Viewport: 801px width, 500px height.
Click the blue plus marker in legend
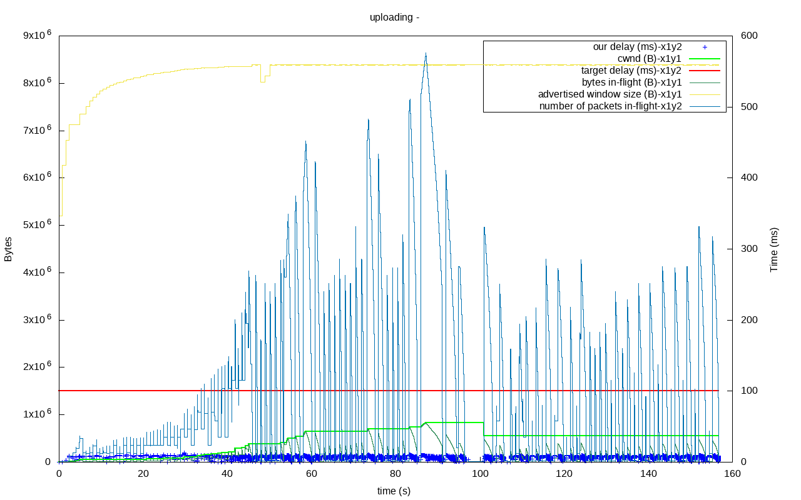point(705,47)
